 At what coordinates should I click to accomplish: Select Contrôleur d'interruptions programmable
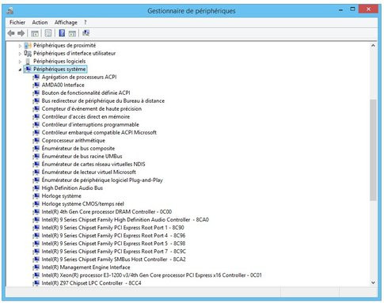[x=90, y=124]
